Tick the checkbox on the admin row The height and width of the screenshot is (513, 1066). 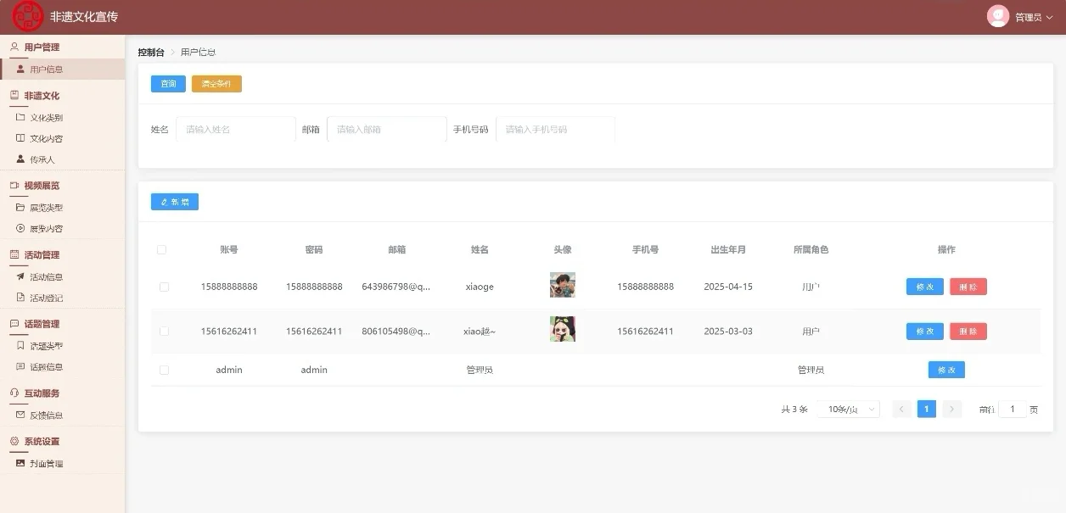click(164, 370)
